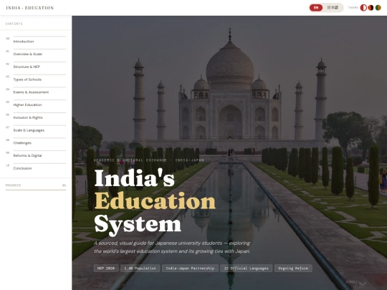Image resolution: width=387 pixels, height=290 pixels.
Task: Select the orange-and-black theme swatch
Action: (371, 8)
